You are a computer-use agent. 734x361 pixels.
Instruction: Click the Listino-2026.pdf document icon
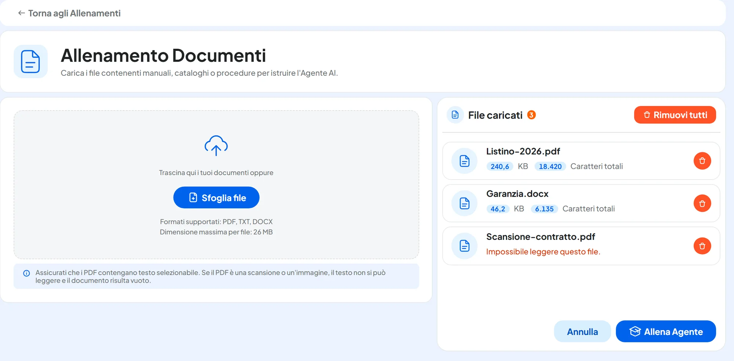click(464, 161)
